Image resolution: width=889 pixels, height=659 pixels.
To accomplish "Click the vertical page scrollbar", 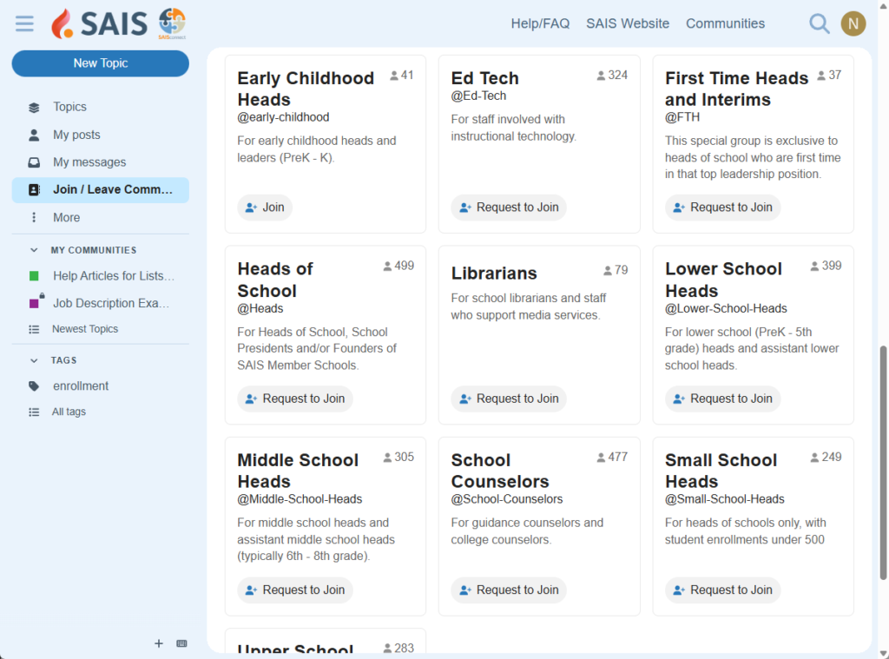I will (x=884, y=460).
